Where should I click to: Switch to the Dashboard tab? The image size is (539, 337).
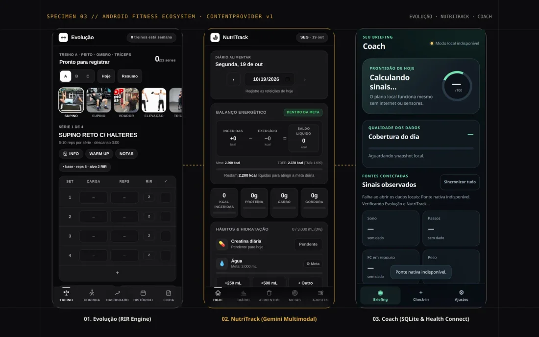pos(117,296)
